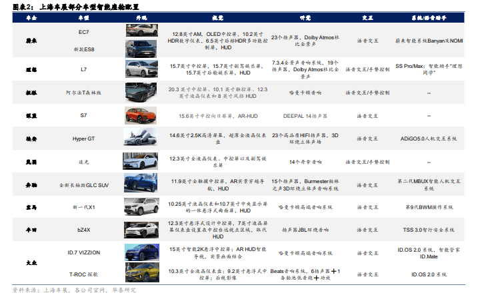Click the white 新一代X1 photo
484x297 pixels.
click(141, 206)
